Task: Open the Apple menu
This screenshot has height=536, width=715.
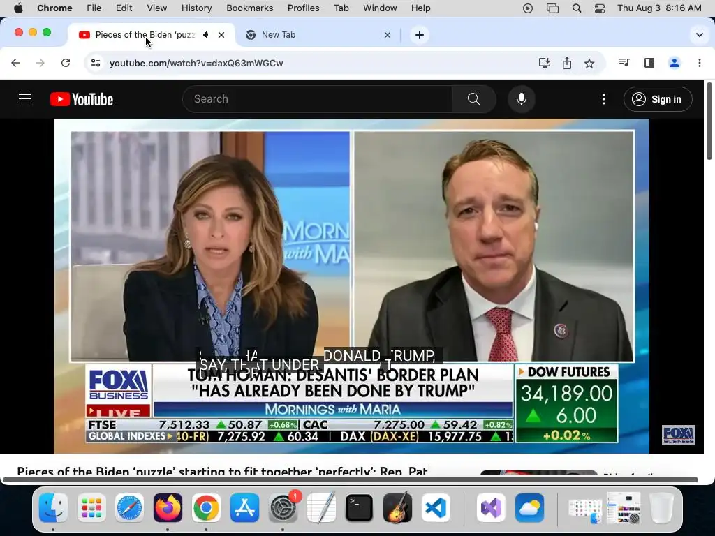Action: click(18, 8)
